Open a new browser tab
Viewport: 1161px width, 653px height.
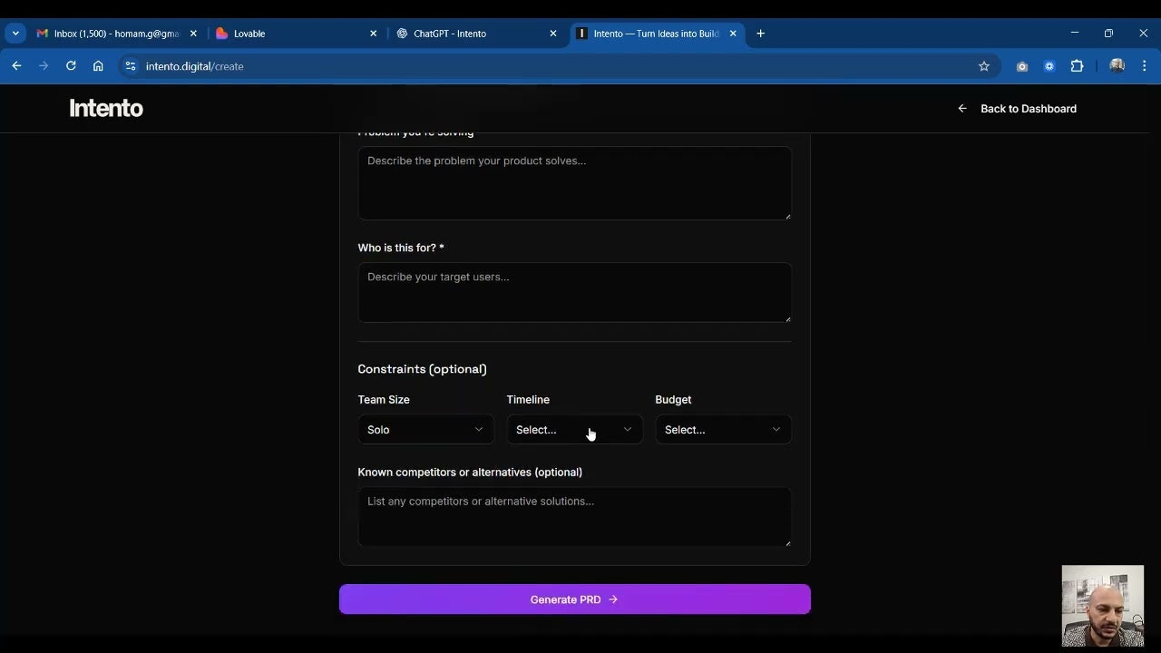click(x=760, y=34)
